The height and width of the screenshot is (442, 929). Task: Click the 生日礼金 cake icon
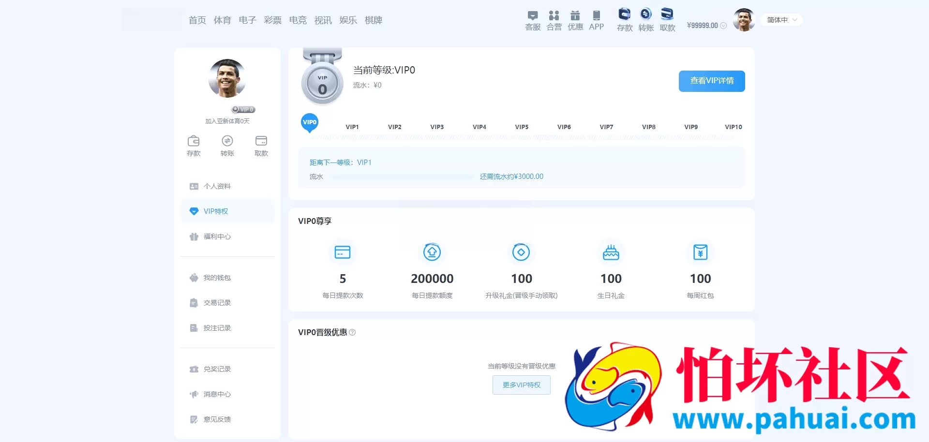[x=611, y=252]
